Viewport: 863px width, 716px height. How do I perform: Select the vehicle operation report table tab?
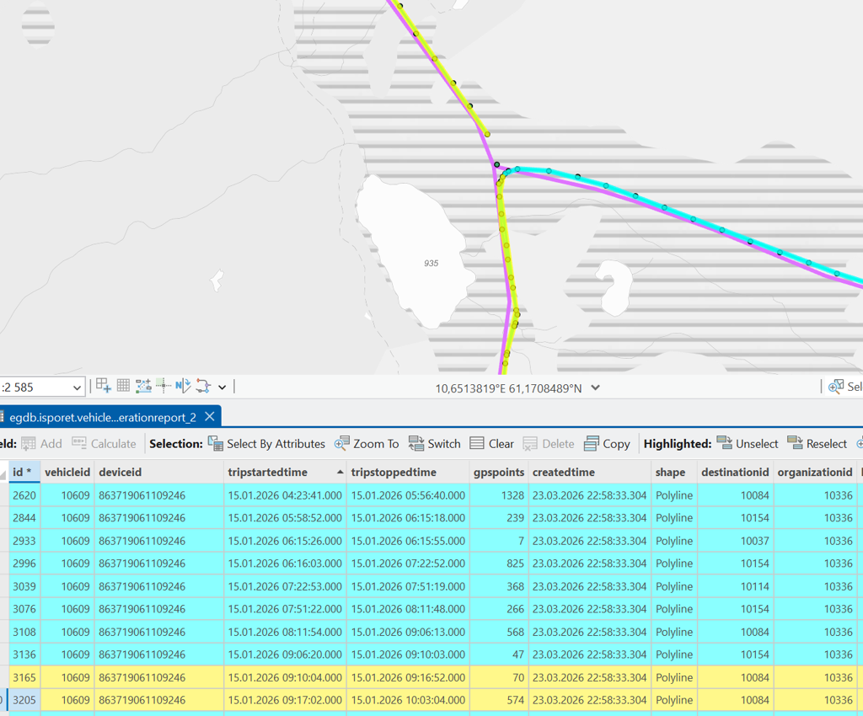coord(103,417)
